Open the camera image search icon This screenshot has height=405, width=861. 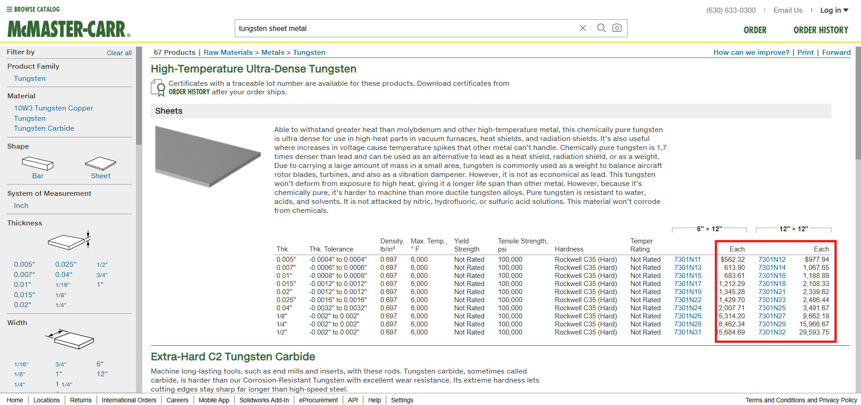tap(617, 28)
